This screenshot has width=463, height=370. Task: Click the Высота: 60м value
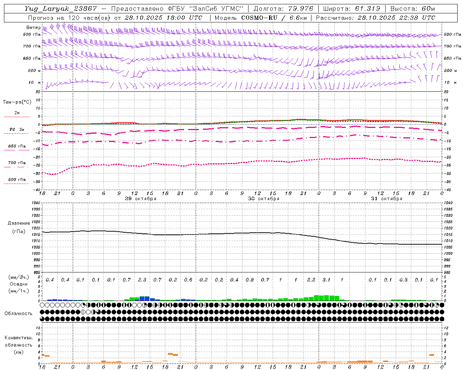[413, 9]
